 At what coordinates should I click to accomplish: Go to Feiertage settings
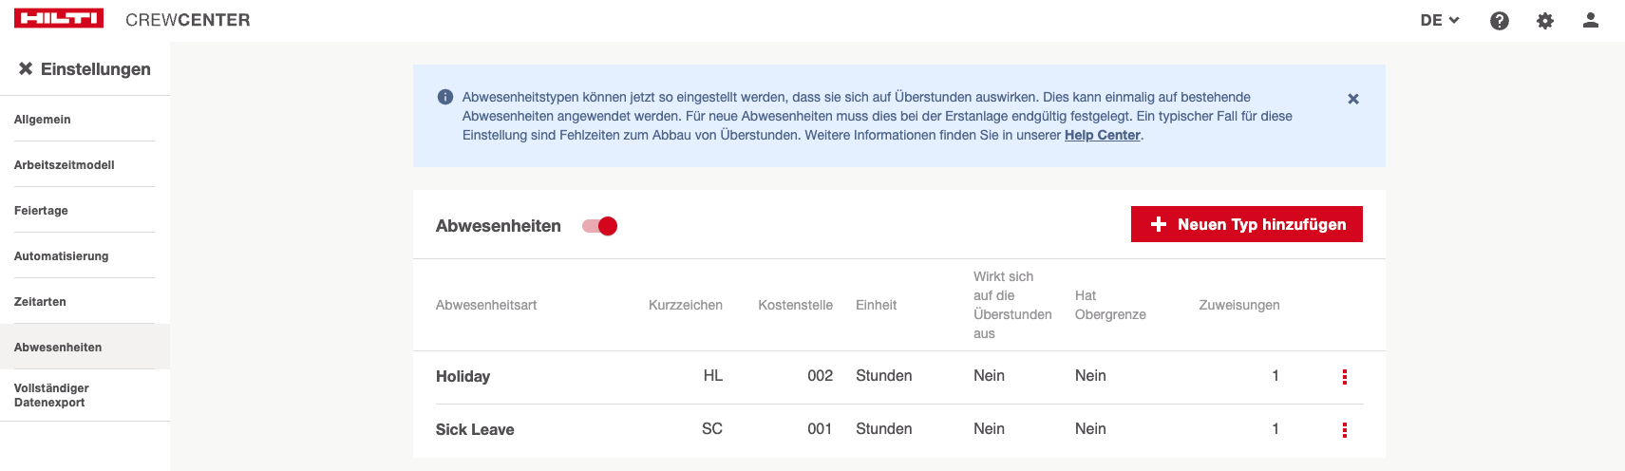(41, 211)
